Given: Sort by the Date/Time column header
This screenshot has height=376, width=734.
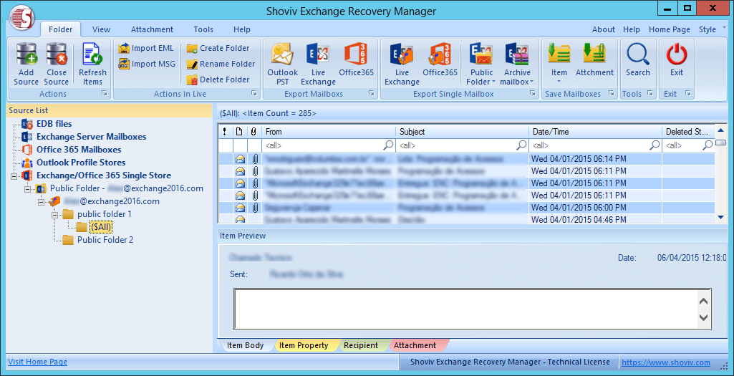Looking at the screenshot, I should point(596,132).
